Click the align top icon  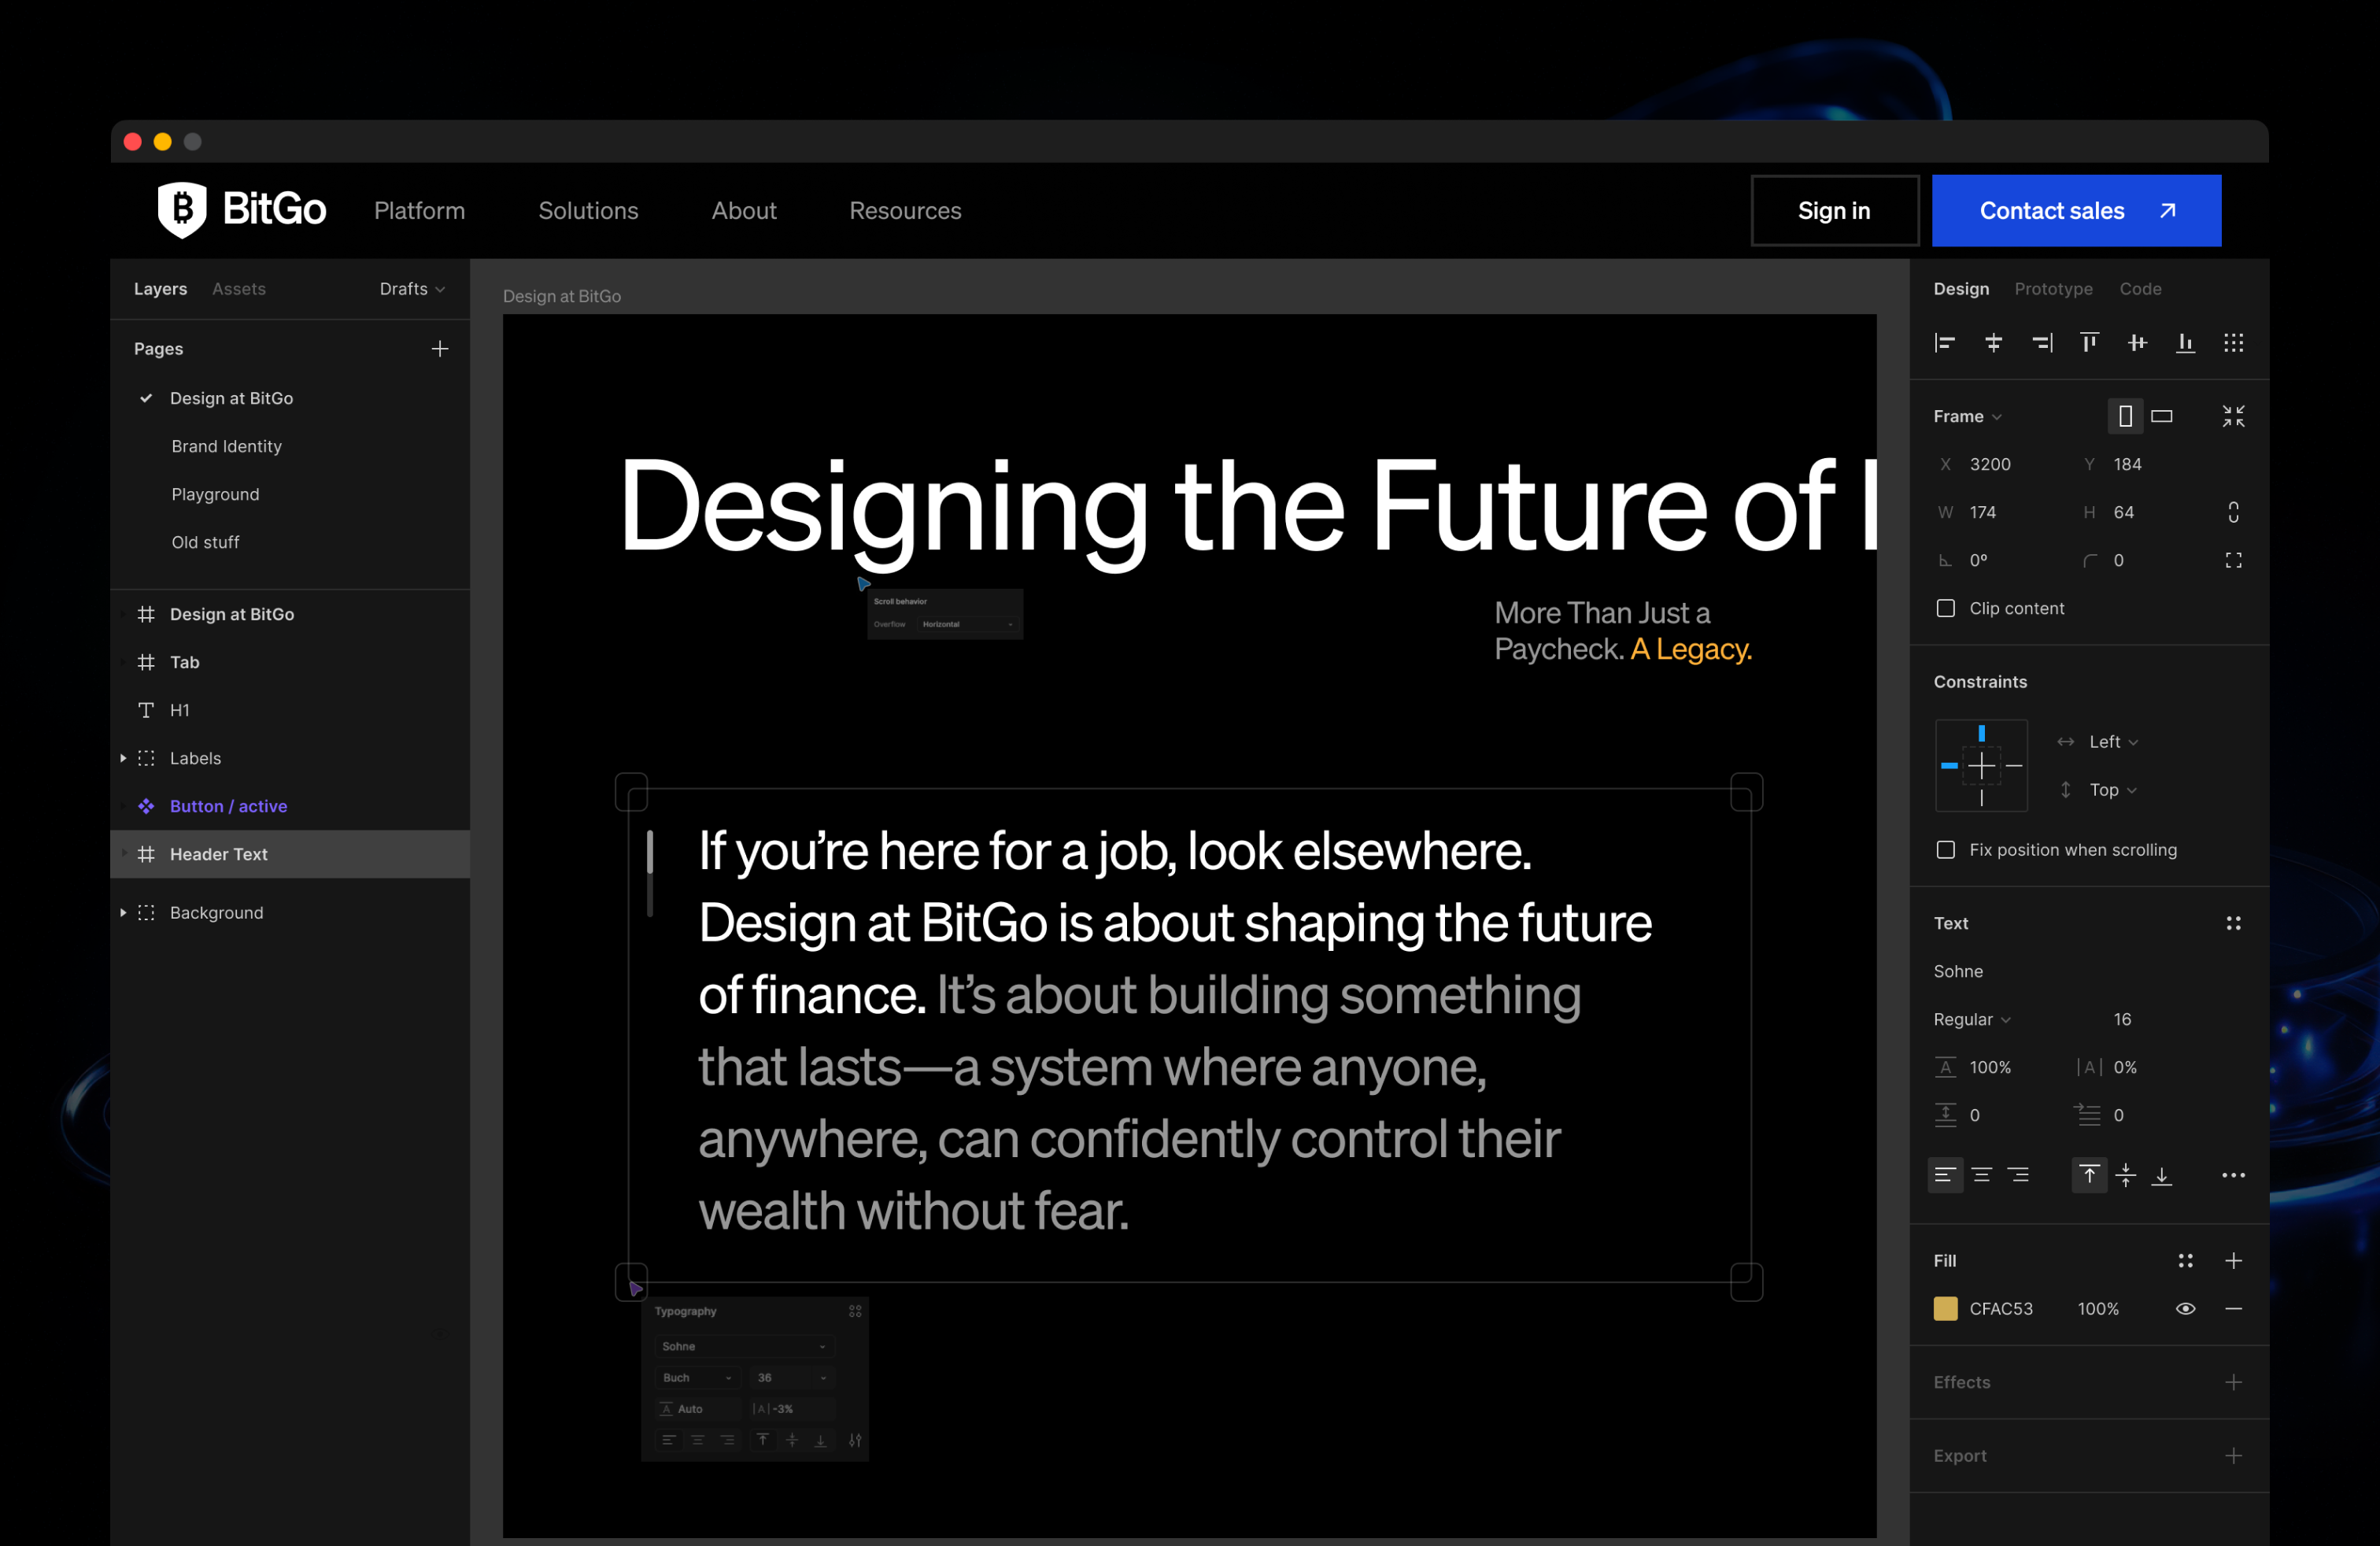[x=2089, y=343]
